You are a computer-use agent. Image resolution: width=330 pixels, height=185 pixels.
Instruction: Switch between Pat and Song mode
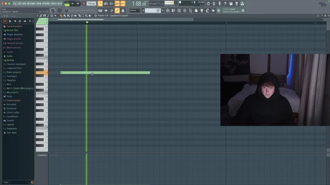point(67,4)
